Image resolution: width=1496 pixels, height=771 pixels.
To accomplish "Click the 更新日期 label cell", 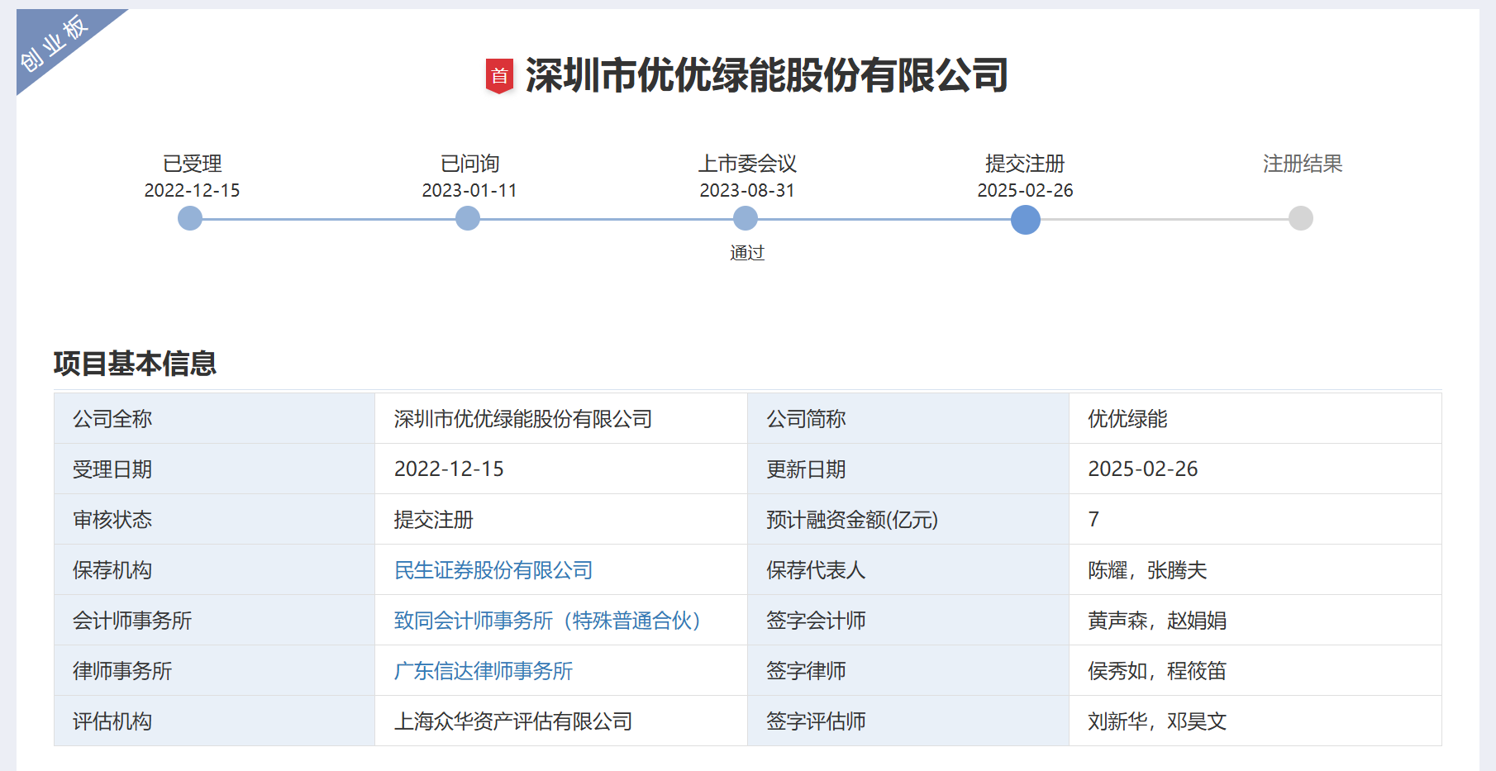I will click(x=908, y=469).
